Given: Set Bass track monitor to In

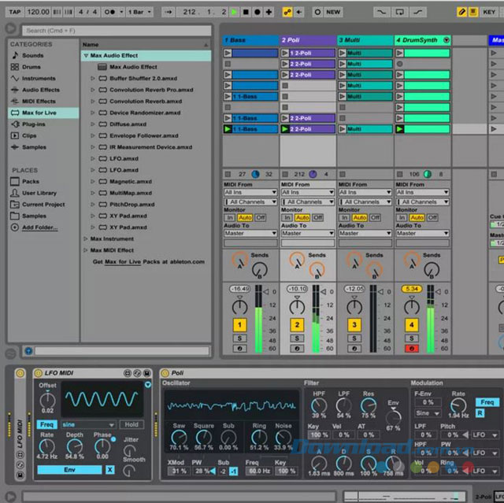Looking at the screenshot, I should click(x=231, y=217).
